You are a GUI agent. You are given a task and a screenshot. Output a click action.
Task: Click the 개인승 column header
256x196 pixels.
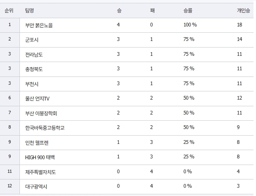click(243, 11)
